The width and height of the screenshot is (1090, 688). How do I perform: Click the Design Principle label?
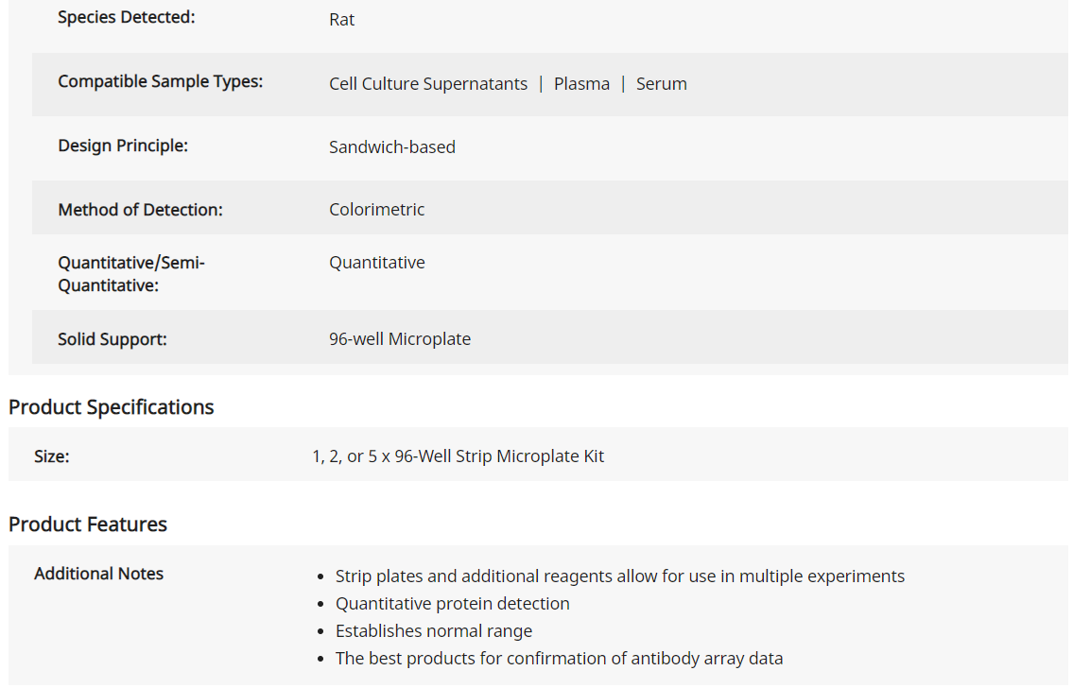[x=122, y=146]
